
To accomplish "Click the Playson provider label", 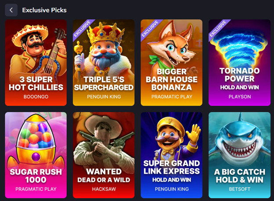I will pyautogui.click(x=240, y=97).
